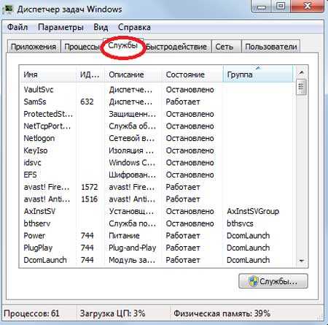Click the Plug-and-Play description cell
The height and width of the screenshot is (325, 328).
133,248
